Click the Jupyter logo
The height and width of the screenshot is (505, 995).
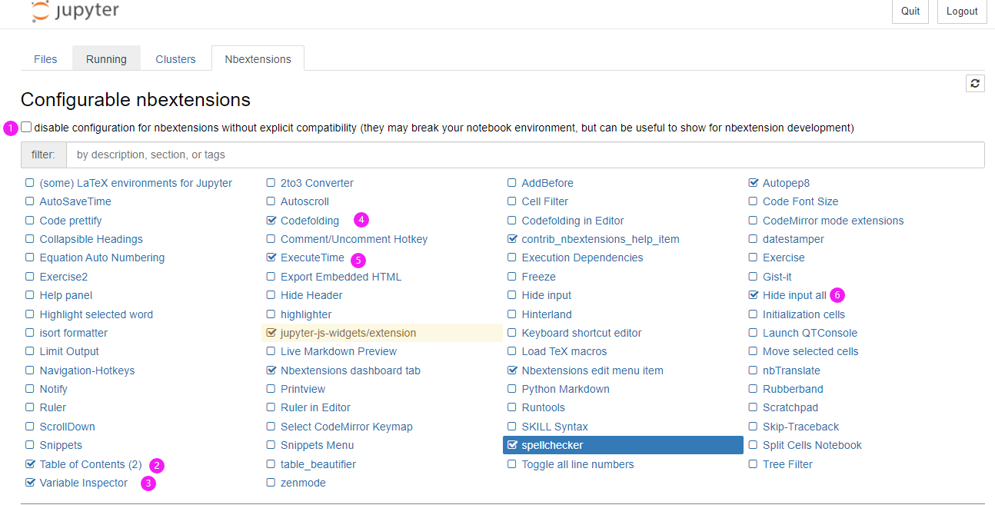75,11
